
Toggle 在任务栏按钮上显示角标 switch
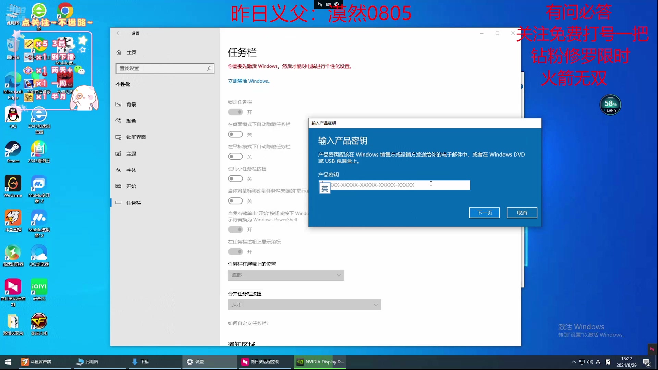coord(235,252)
